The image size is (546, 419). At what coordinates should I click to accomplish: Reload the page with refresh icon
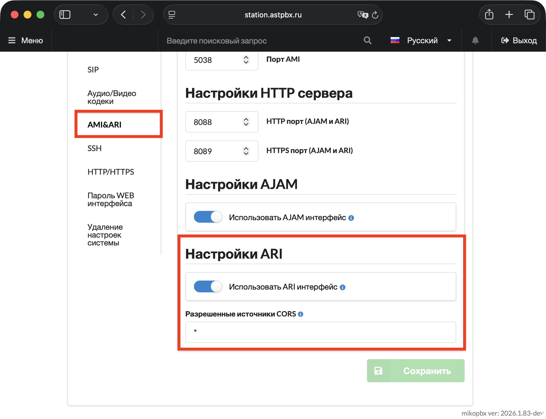coord(375,15)
